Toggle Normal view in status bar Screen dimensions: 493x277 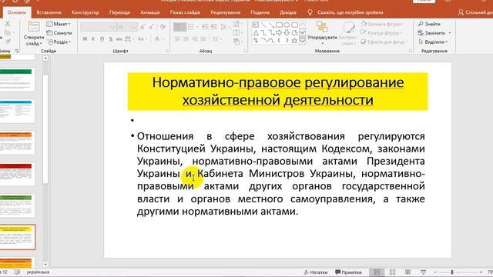click(x=377, y=272)
